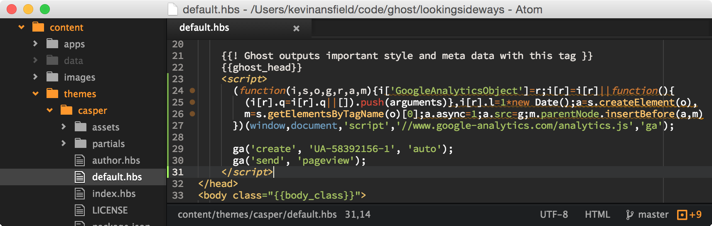The width and height of the screenshot is (712, 226).
Task: Select the apps folder label
Action: (x=74, y=44)
